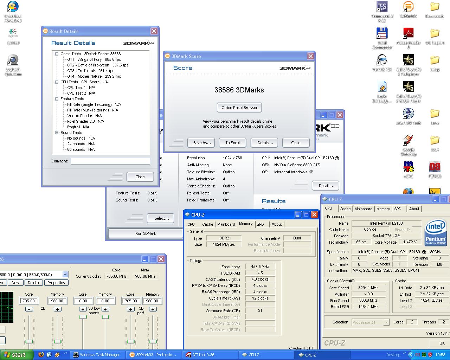450x360 pixels.
Task: Click the Comment input field
Action: pyautogui.click(x=110, y=161)
